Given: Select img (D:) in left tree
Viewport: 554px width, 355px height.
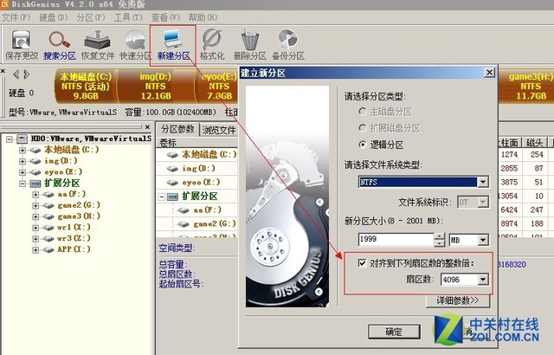Looking at the screenshot, I should coord(61,161).
